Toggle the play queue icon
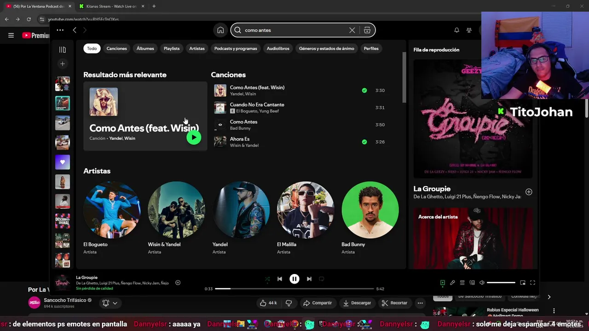Image resolution: width=589 pixels, height=331 pixels. point(462,283)
